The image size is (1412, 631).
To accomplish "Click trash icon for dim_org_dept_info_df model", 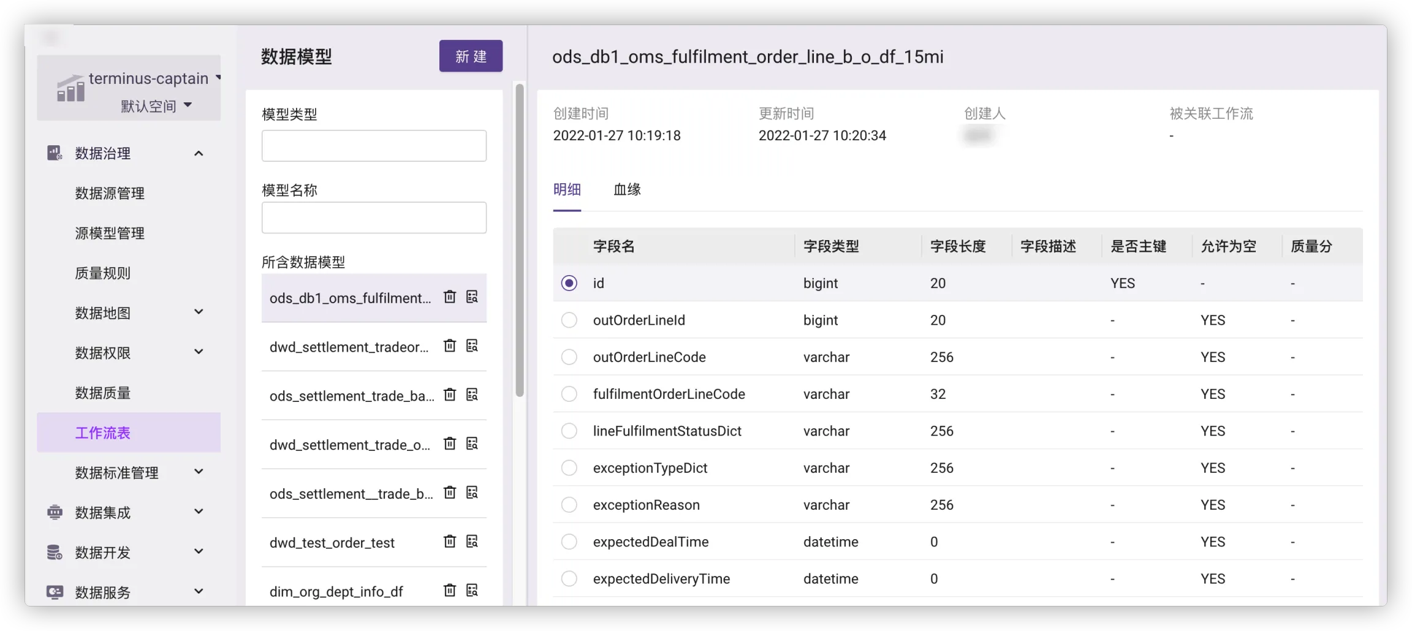I will 450,591.
